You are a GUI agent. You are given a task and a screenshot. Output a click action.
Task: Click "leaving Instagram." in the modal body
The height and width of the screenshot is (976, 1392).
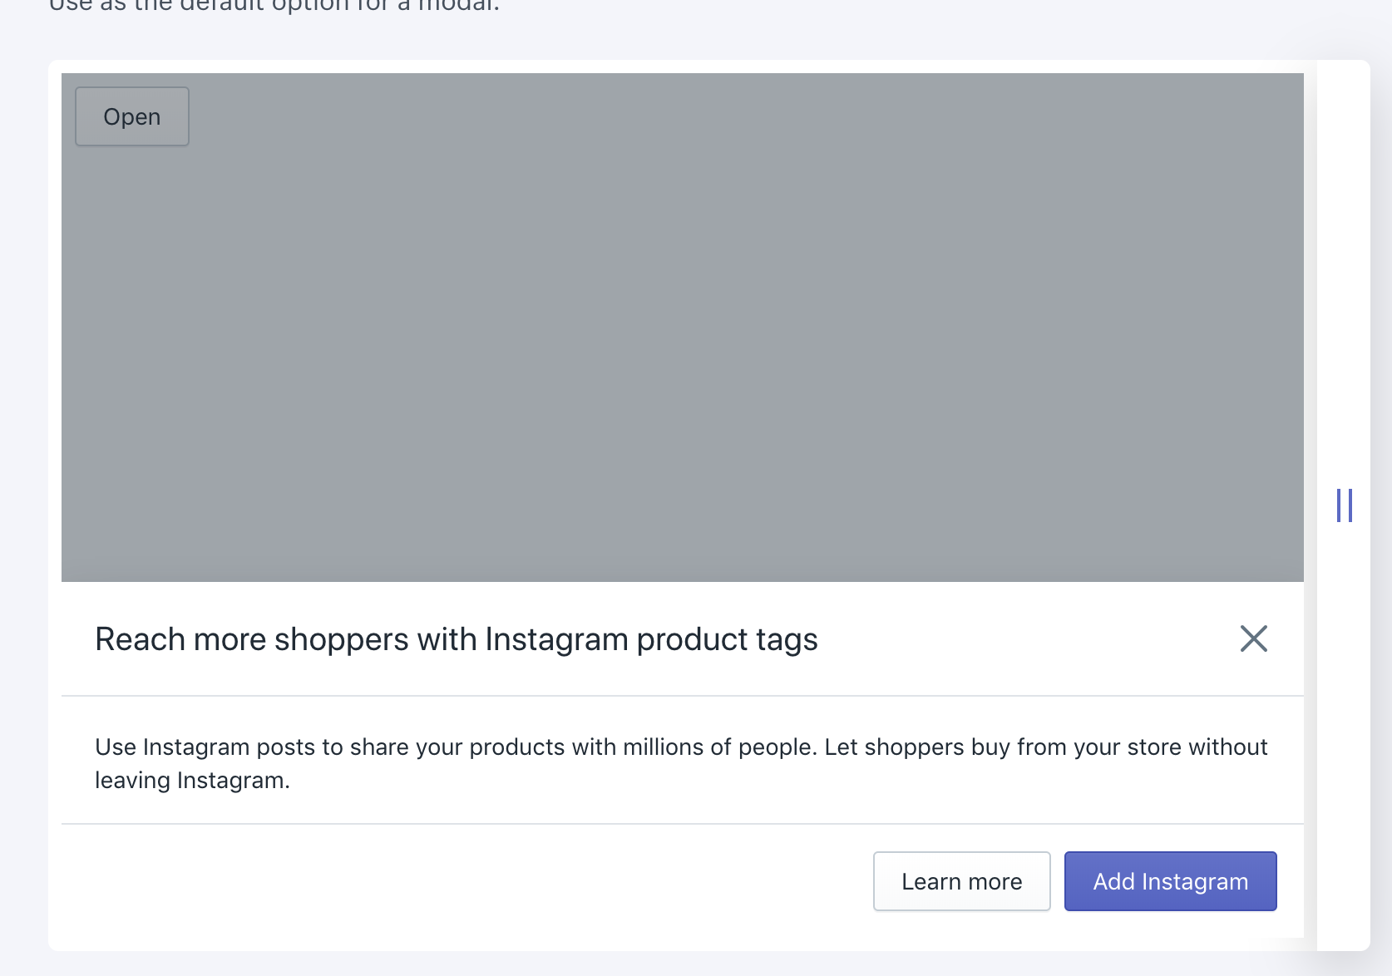[192, 781]
